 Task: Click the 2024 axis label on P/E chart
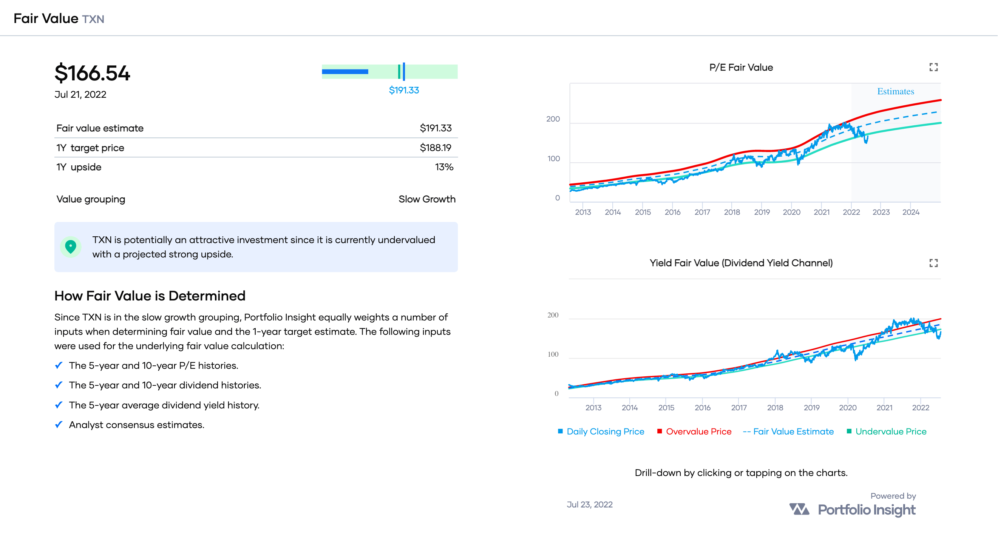[910, 212]
